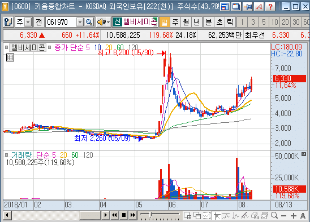Click the 최우선 quote label
Viewport: 310px width, 222px height.
[x=255, y=35]
